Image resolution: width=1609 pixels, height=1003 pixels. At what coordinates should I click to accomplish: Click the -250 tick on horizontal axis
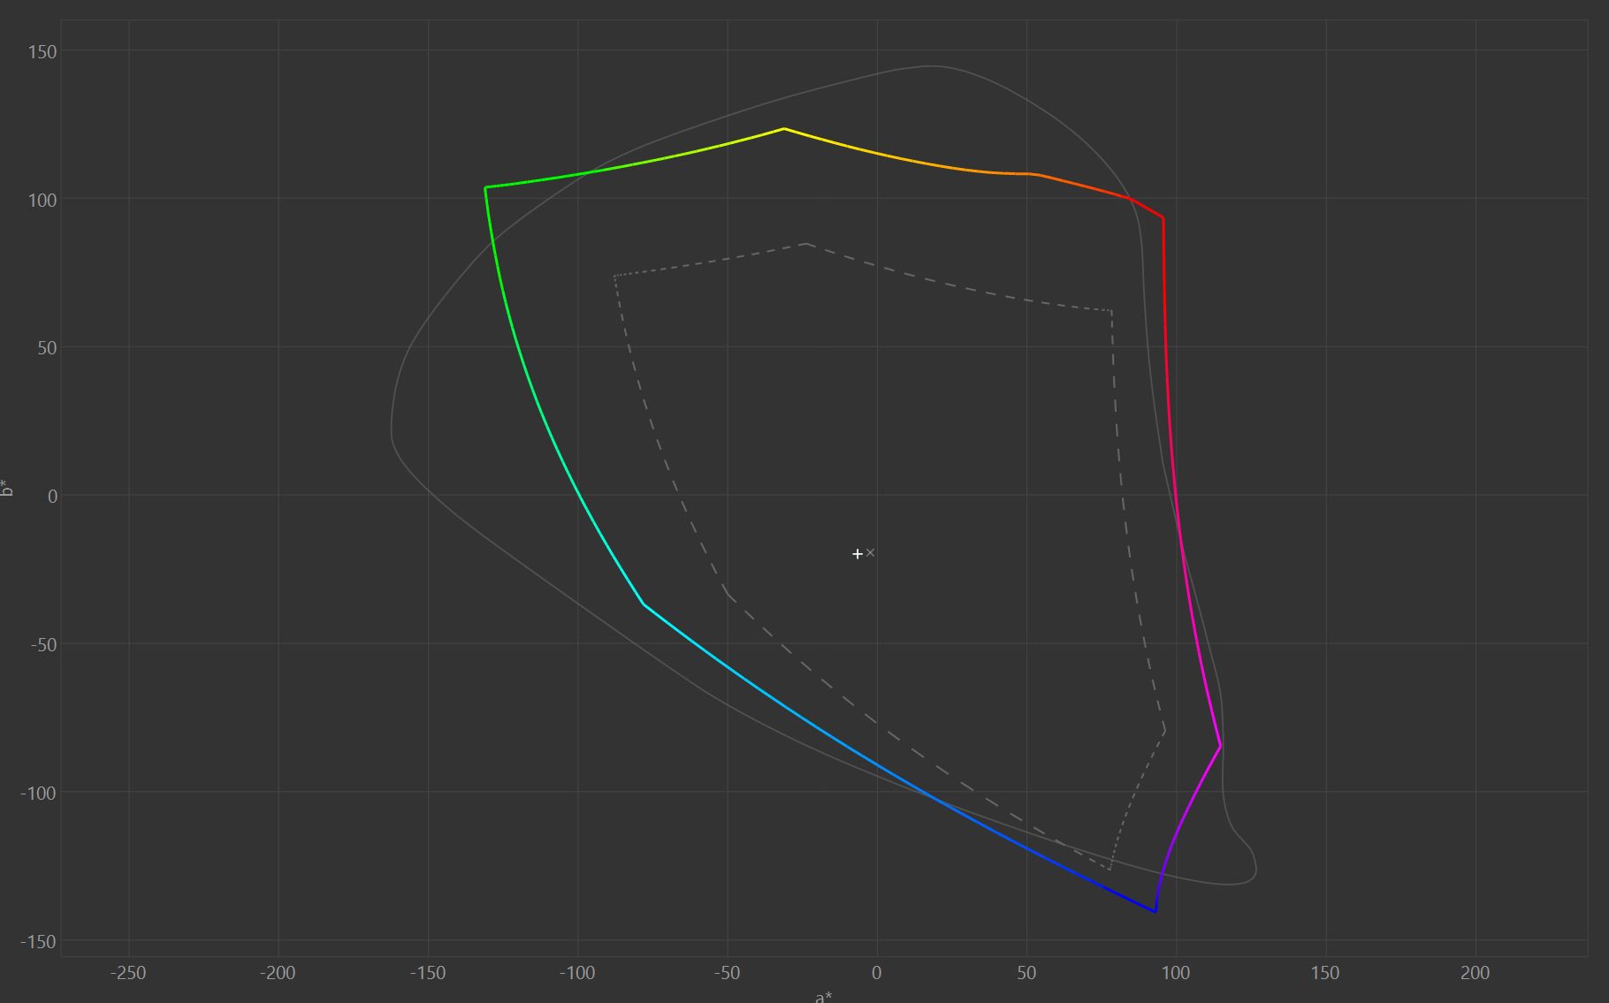[x=128, y=973]
